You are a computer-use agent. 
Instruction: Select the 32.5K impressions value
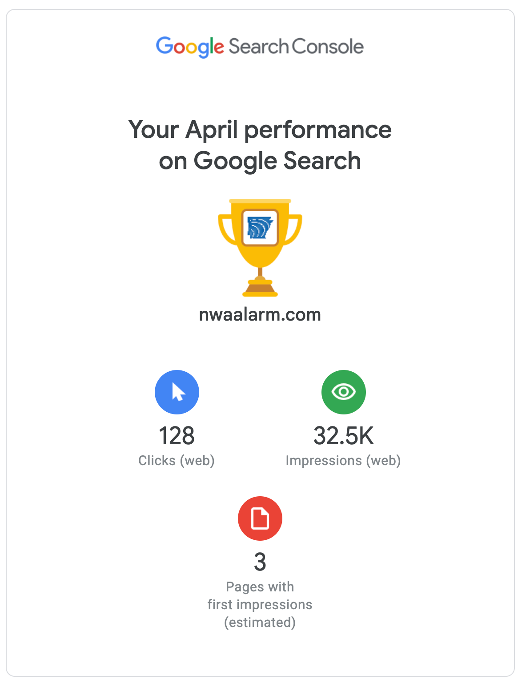tap(344, 436)
